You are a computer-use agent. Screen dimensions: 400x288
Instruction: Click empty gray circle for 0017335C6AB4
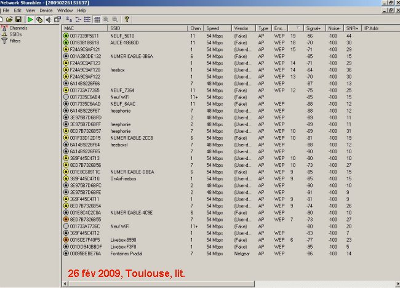click(66, 97)
